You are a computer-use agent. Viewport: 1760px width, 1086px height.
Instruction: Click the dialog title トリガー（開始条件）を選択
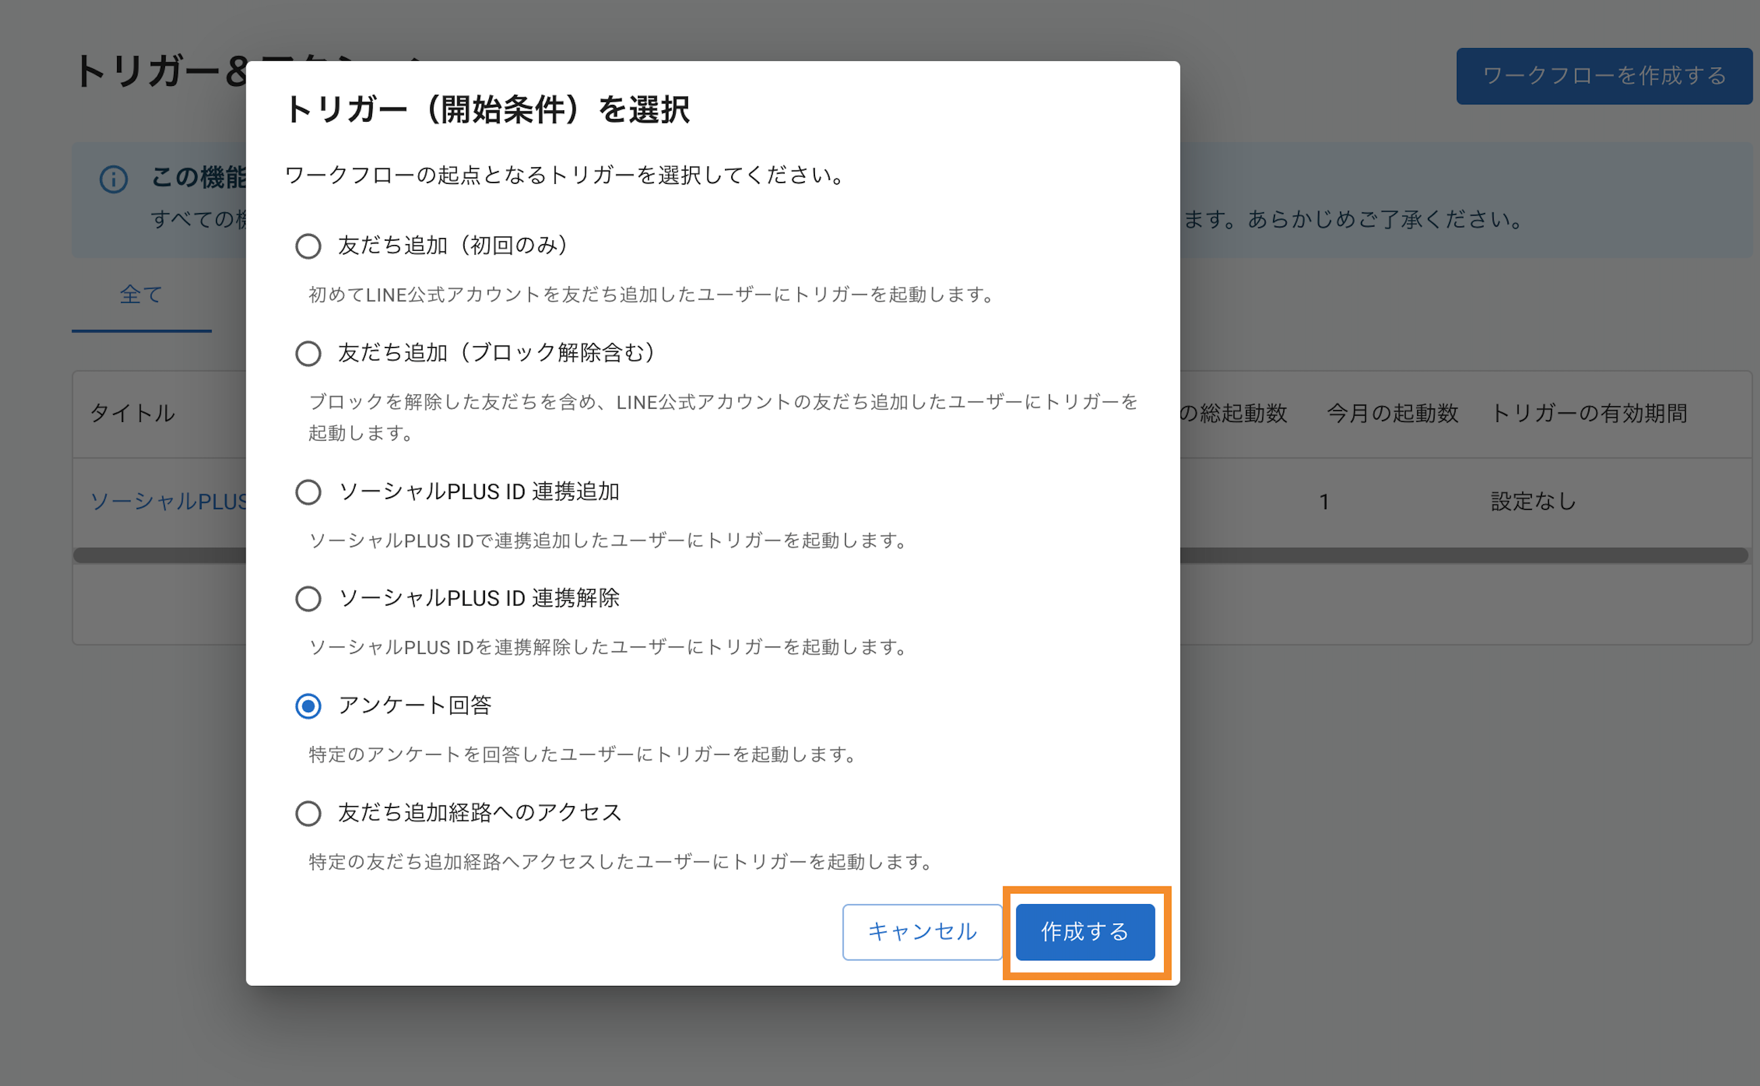coord(487,110)
